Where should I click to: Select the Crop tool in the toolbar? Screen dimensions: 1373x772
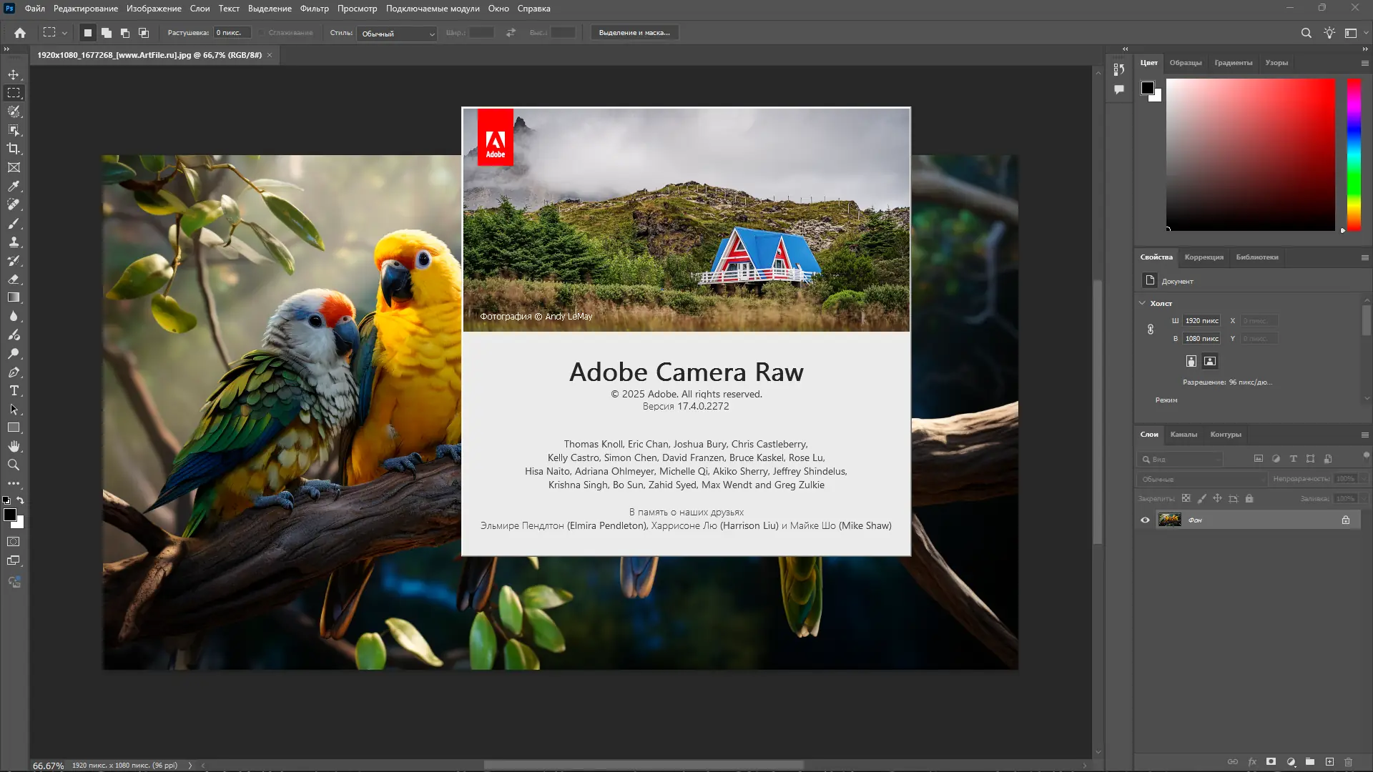pyautogui.click(x=13, y=149)
